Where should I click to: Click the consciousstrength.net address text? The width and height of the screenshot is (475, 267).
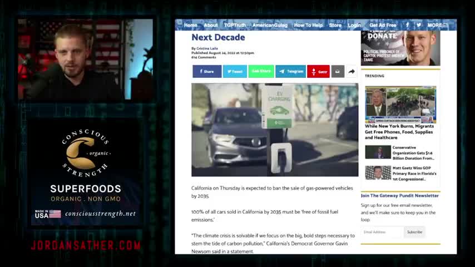(x=100, y=214)
